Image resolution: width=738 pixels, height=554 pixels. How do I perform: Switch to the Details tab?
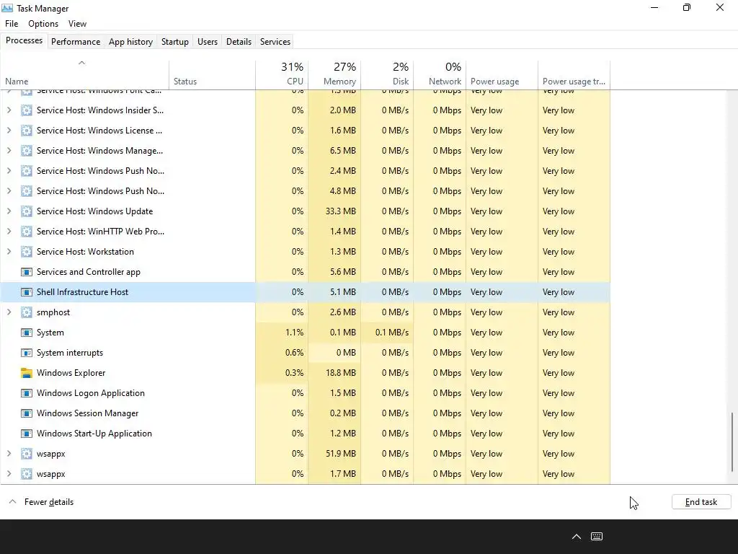[239, 41]
